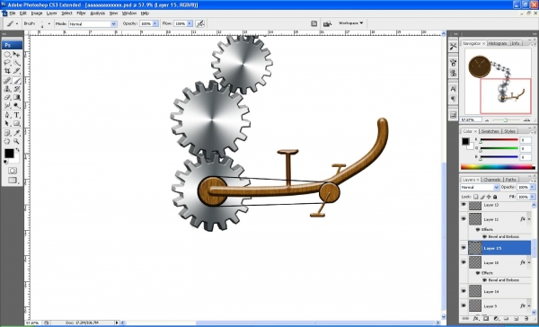Switch to the Channels tab

(491, 180)
